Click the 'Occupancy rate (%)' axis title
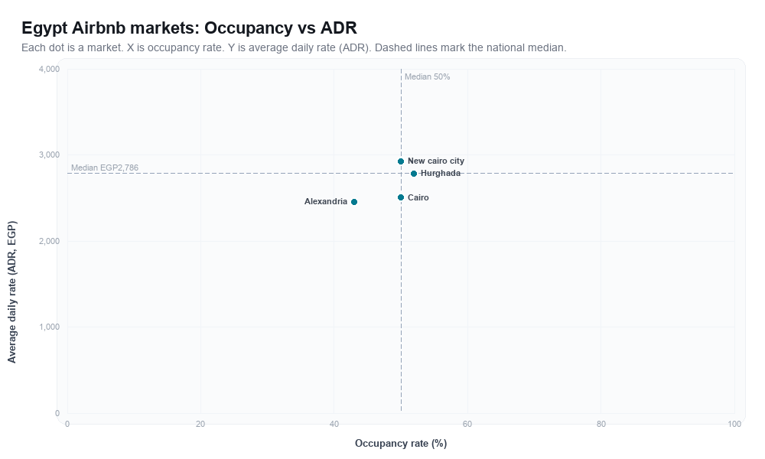This screenshot has height=459, width=765. (x=401, y=444)
